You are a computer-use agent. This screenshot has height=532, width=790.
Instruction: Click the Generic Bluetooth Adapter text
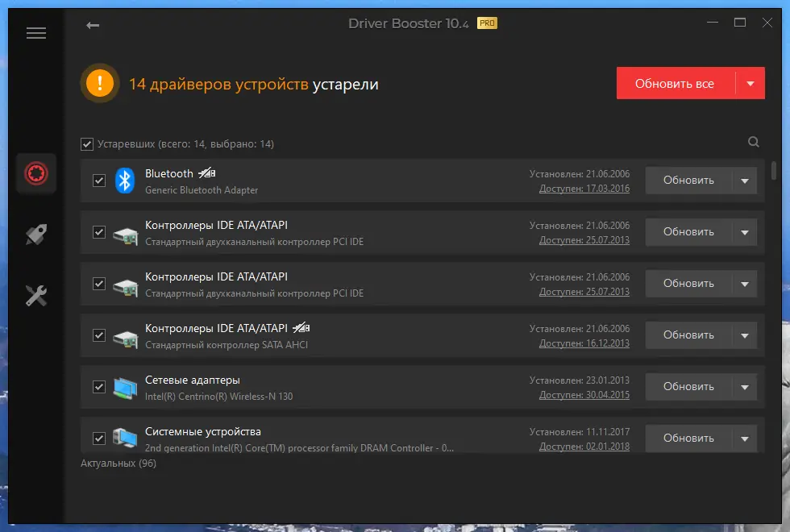202,190
